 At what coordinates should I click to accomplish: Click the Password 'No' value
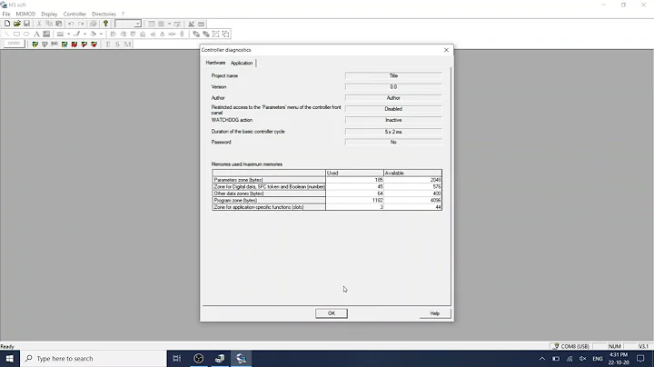[x=393, y=143]
